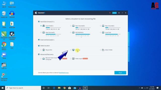Click the Local Disk(C:) drive icon
This screenshot has height=90, width=161.
44,26
